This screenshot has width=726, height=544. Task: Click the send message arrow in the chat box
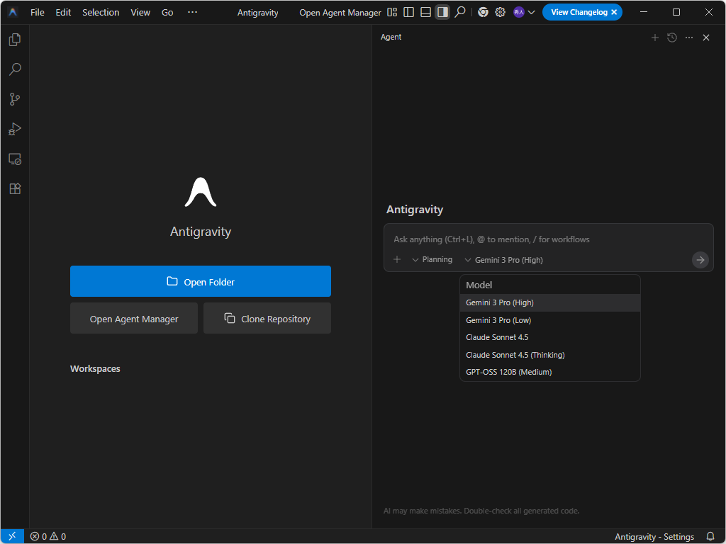pyautogui.click(x=700, y=260)
